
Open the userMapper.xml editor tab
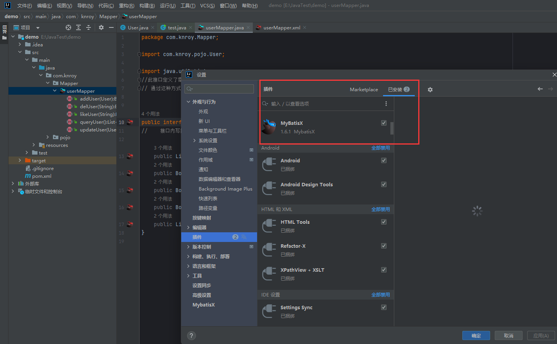pos(281,27)
